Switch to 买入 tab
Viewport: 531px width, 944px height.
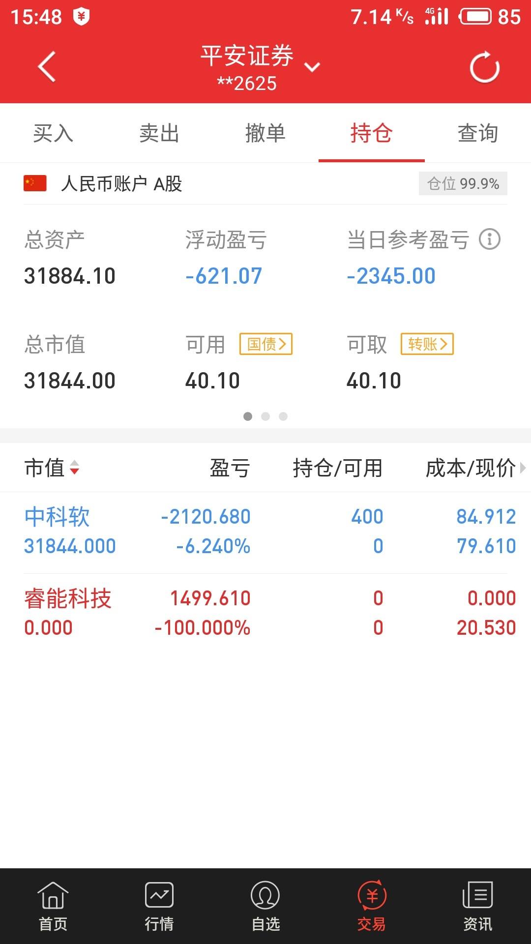click(x=53, y=133)
